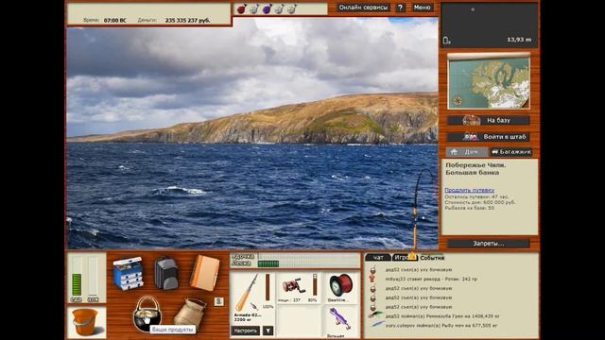Click the 677,505 кг swordfish event
The width and height of the screenshot is (605, 340).
441,325
